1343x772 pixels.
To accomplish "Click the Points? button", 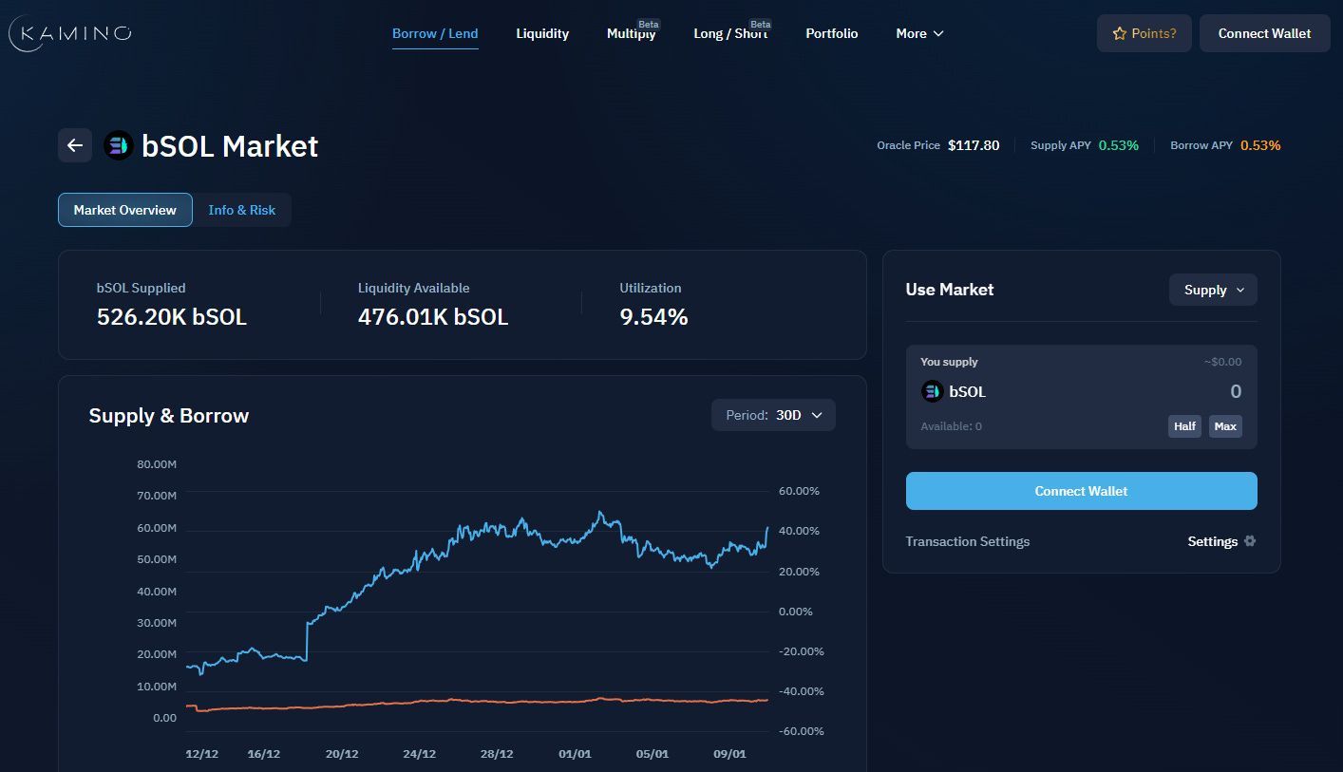I will 1144,33.
